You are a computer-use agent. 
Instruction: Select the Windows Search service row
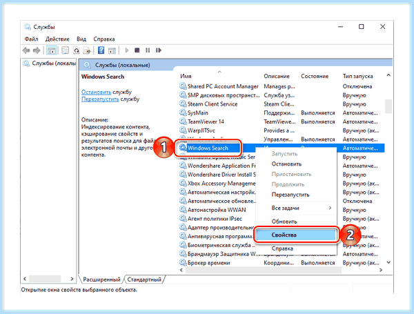click(282, 148)
